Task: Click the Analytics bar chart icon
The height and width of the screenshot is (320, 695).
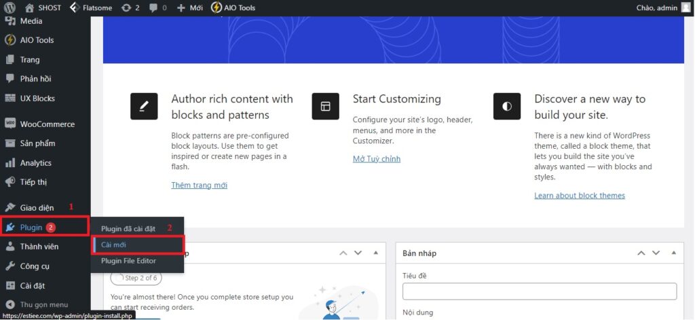Action: pyautogui.click(x=10, y=163)
